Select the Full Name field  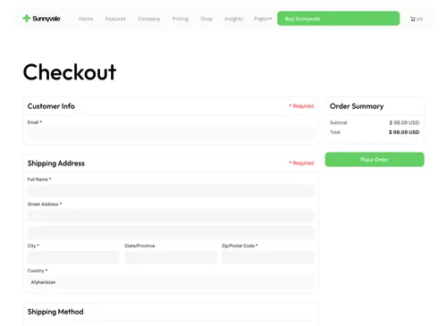point(171,190)
